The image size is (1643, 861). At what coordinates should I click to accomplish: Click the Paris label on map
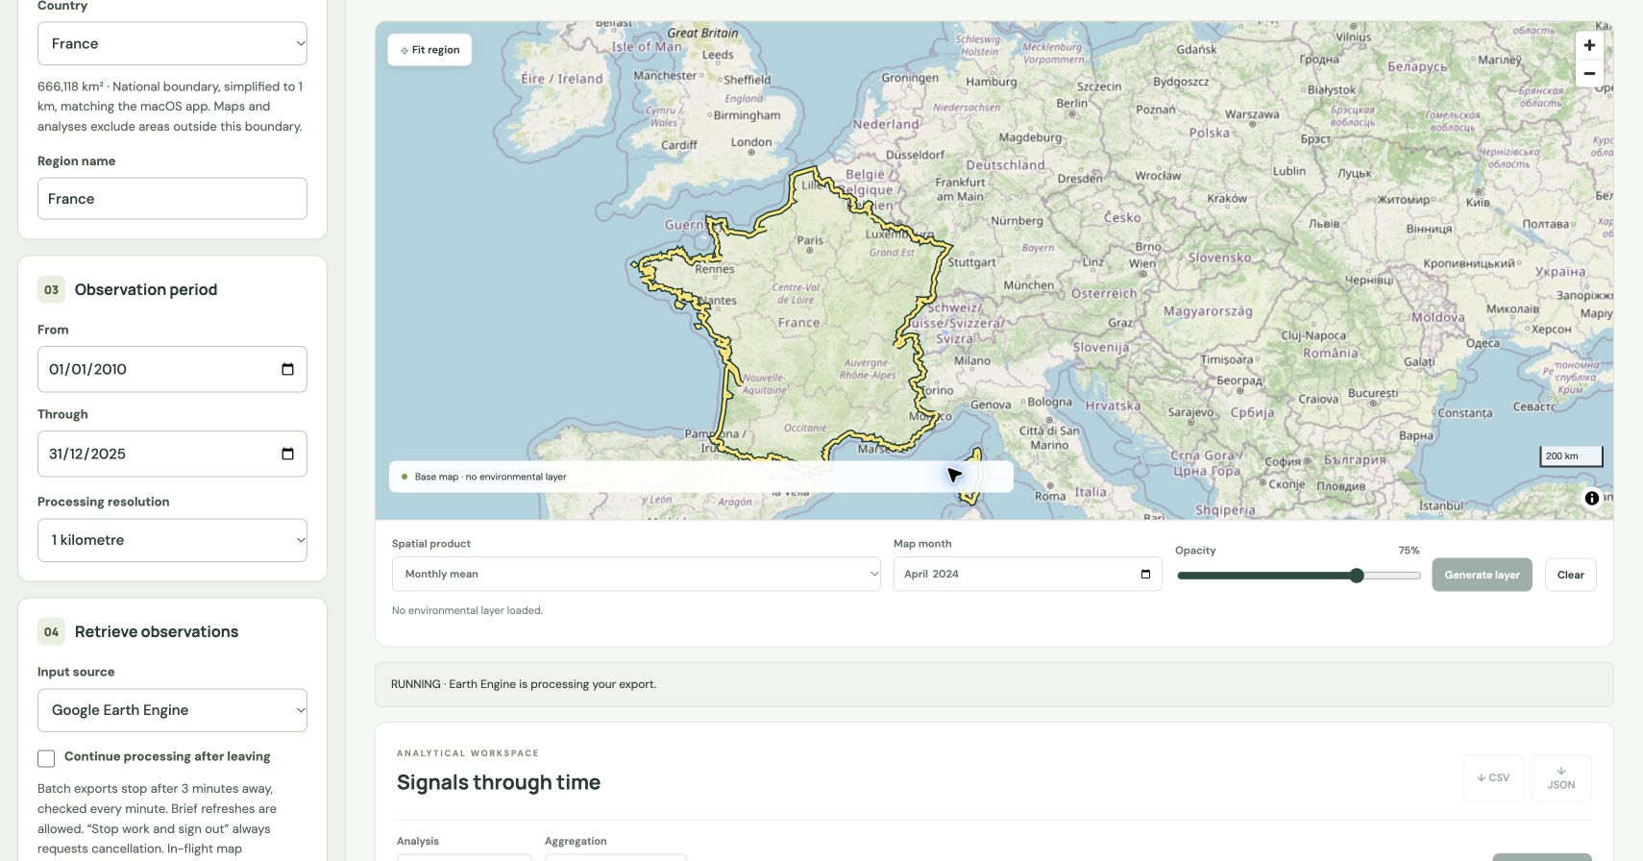810,240
